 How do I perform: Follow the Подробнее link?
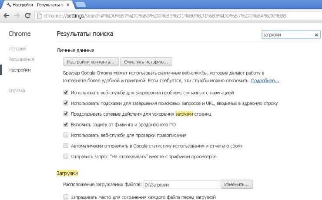[265, 80]
